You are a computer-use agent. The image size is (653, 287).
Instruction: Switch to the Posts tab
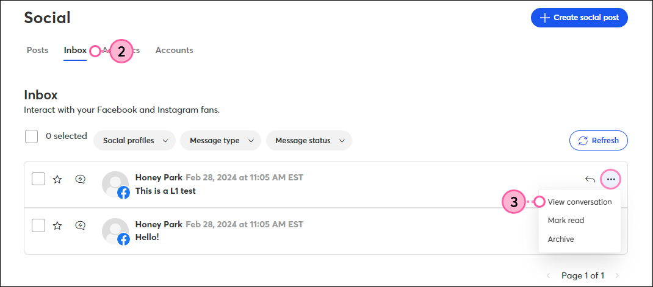click(x=37, y=51)
